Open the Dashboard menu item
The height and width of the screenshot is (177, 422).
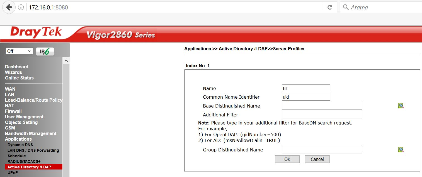pyautogui.click(x=17, y=67)
